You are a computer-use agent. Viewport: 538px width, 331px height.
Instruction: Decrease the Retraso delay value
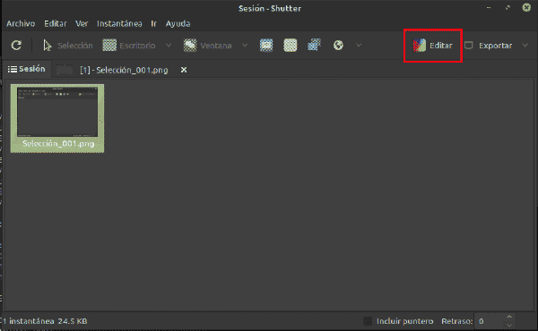click(x=509, y=325)
